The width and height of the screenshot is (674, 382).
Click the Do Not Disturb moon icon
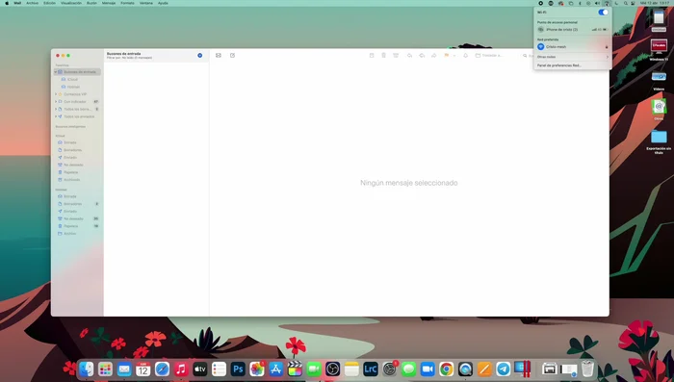(x=616, y=3)
